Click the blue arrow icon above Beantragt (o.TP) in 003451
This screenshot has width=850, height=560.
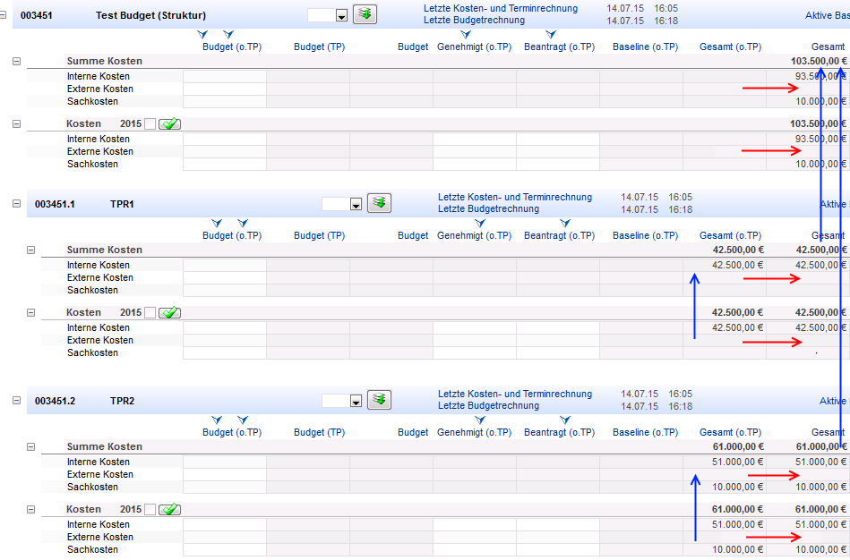coord(551,35)
